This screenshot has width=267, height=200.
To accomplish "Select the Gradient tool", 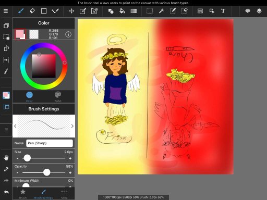I will coord(133,11).
